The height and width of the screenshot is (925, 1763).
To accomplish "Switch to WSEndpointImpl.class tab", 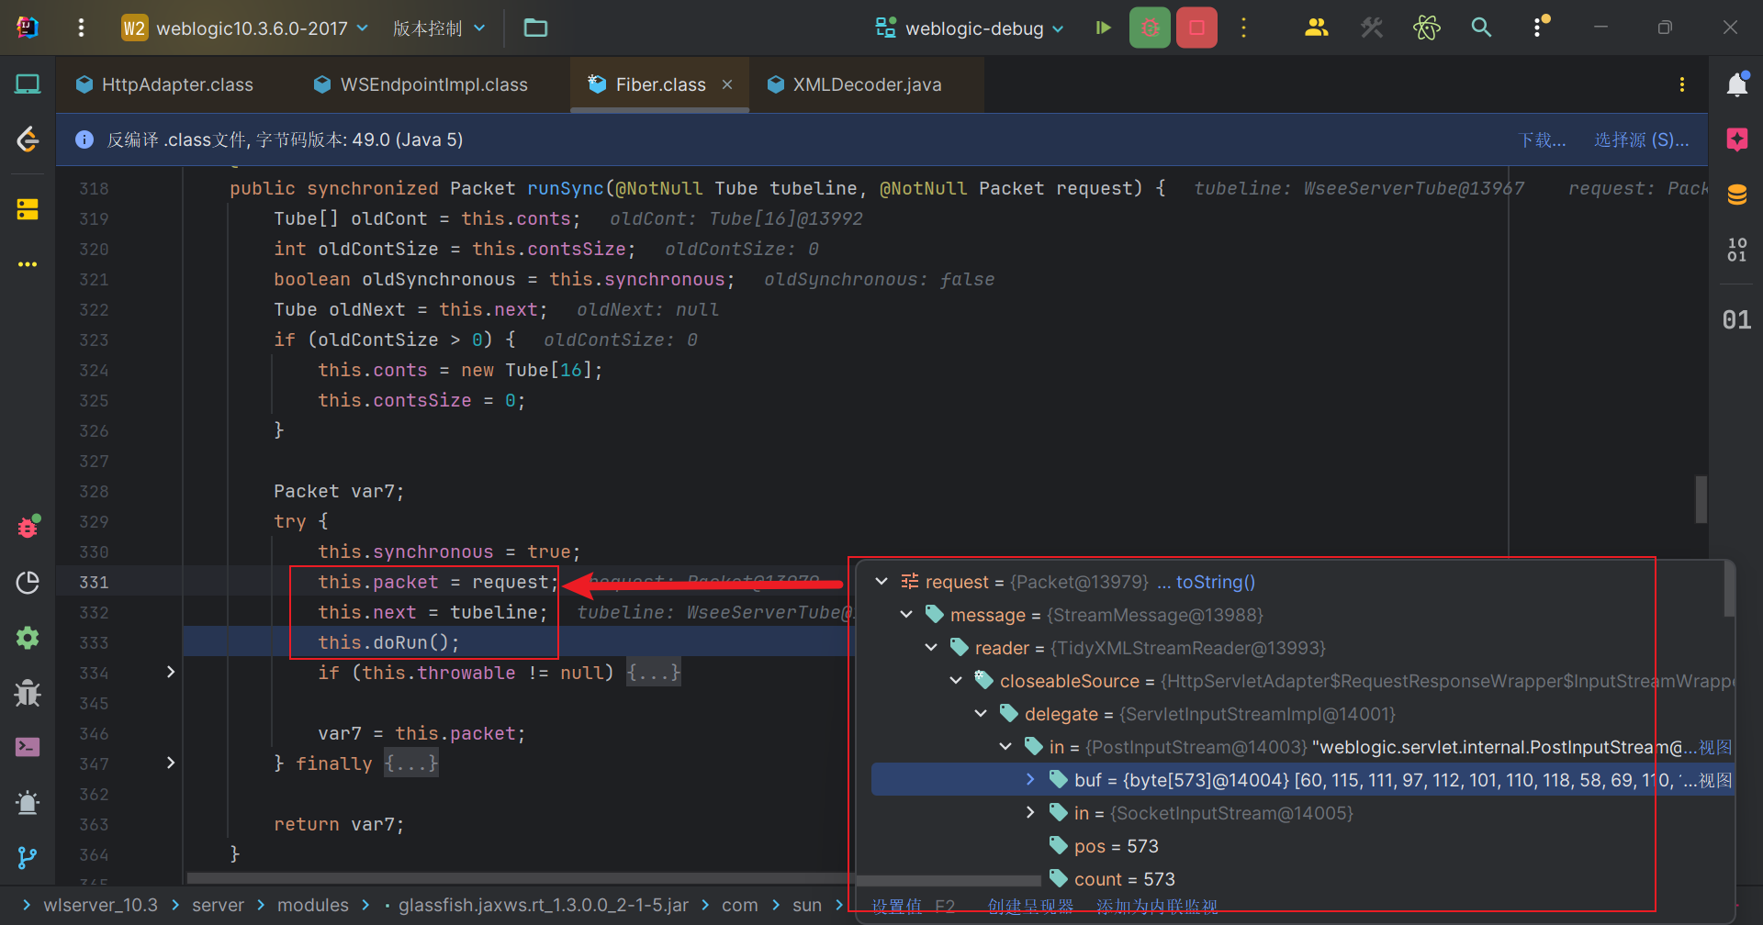I will [x=421, y=84].
